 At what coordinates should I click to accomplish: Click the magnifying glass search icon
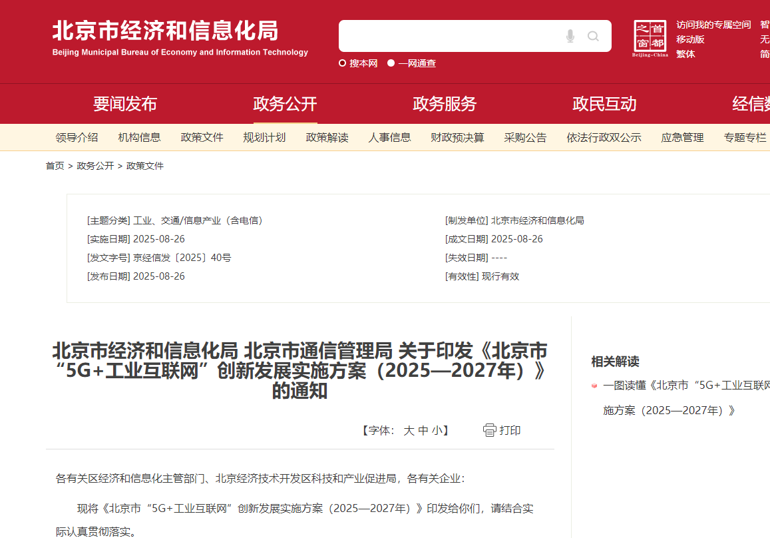[x=593, y=36]
